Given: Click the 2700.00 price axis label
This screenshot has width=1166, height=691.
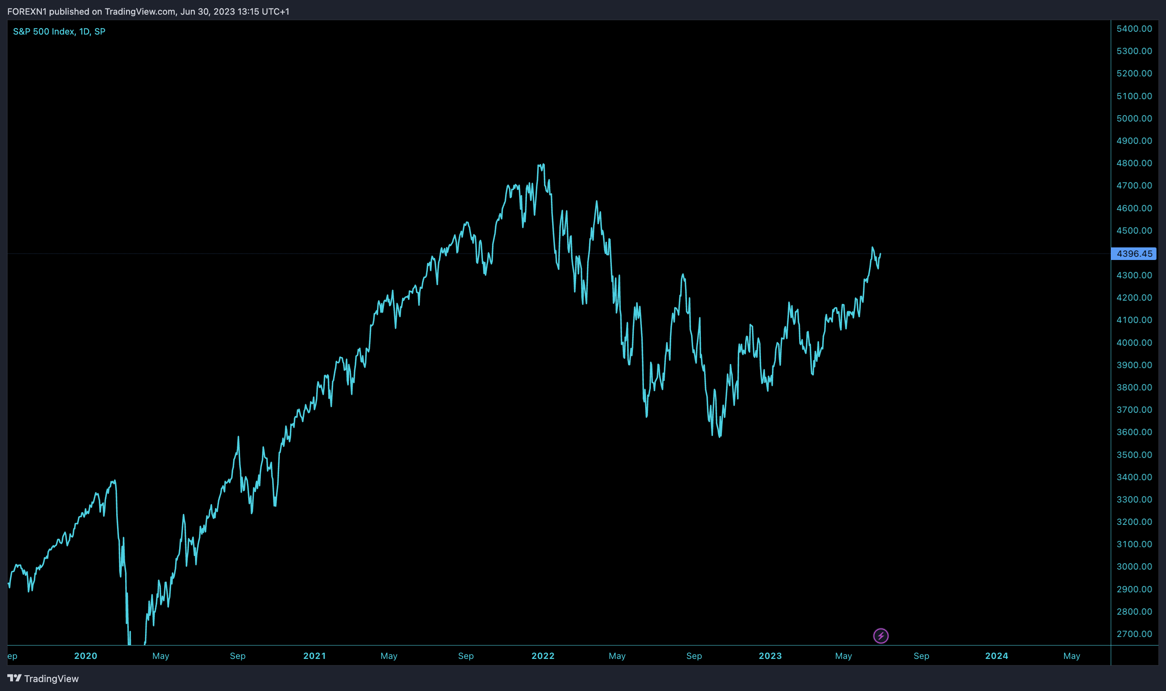Looking at the screenshot, I should [1134, 634].
